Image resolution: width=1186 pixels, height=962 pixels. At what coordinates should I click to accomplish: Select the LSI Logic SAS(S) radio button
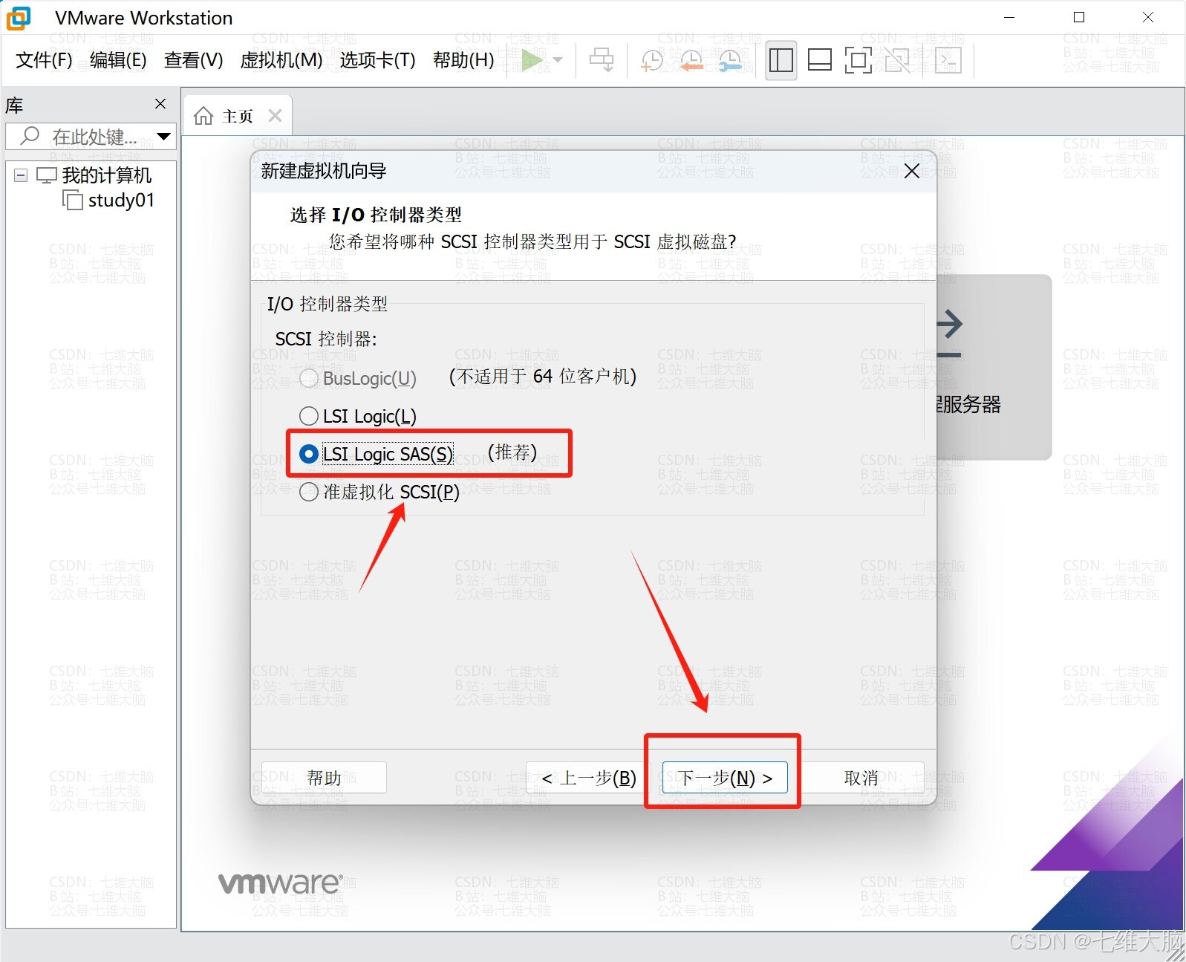309,453
